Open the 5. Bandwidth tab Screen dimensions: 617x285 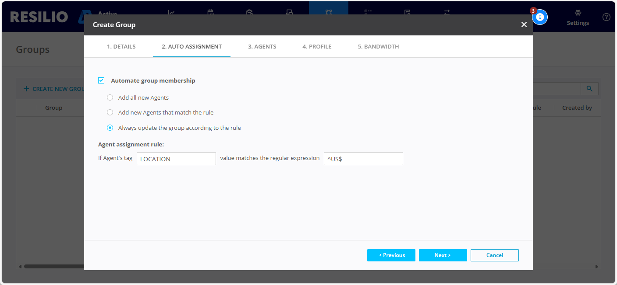tap(378, 46)
